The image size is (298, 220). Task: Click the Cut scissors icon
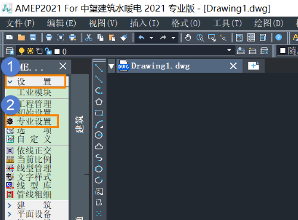click(89, 37)
